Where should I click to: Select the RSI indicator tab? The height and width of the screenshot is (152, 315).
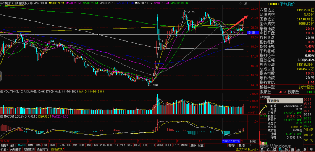[116, 145]
